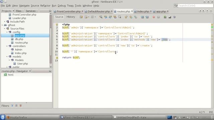Switch to DefaultRouter.php tab

[99, 11]
